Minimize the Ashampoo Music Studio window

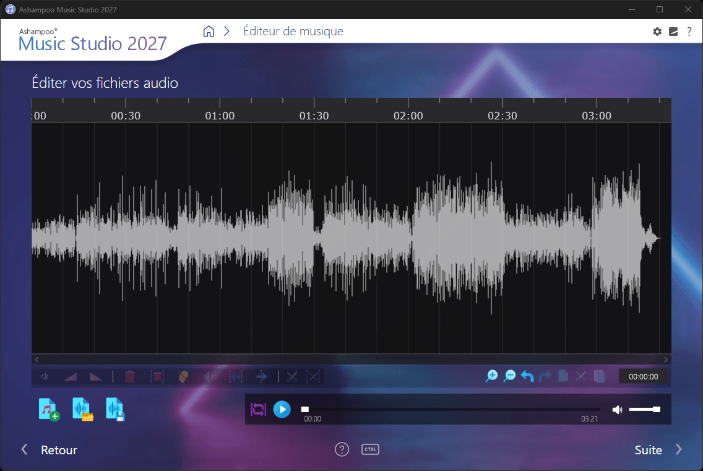coord(632,9)
